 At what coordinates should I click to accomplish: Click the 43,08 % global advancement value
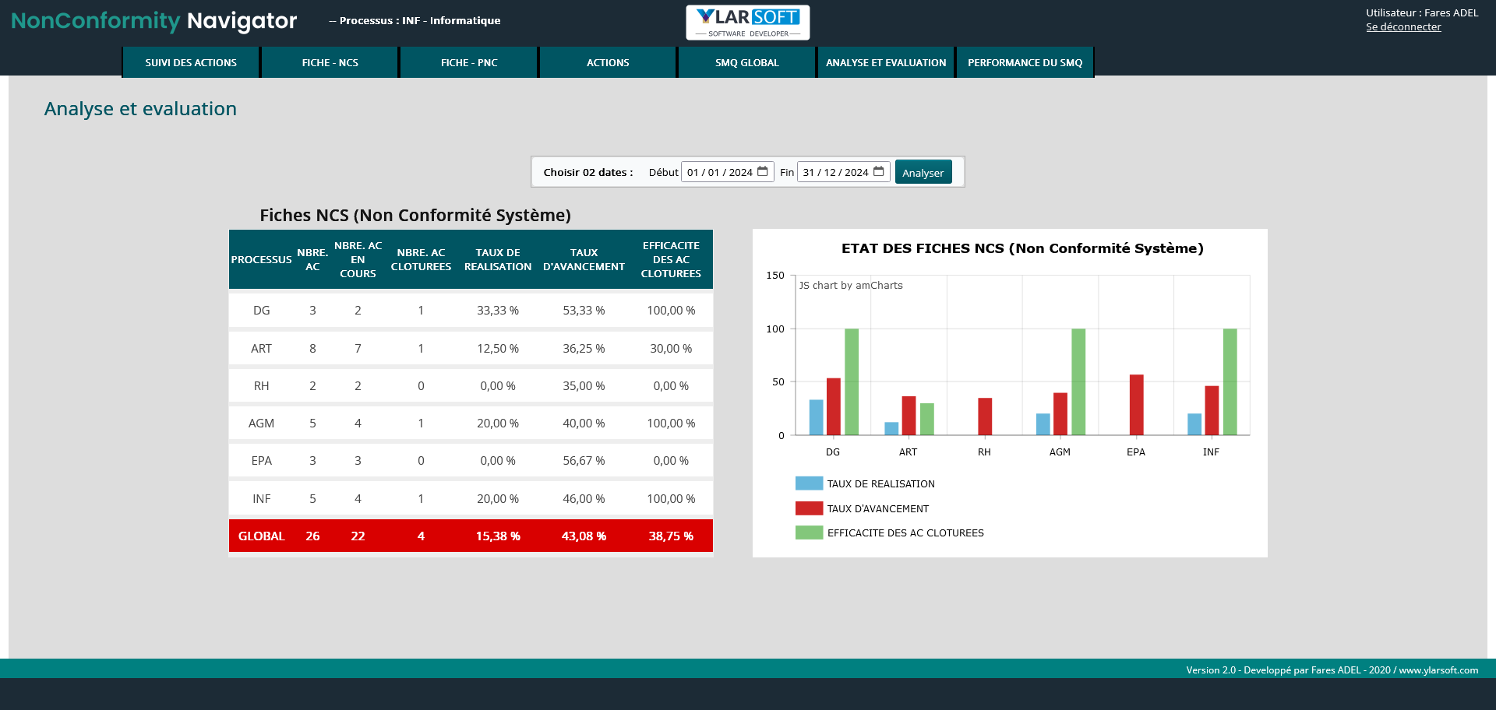[584, 536]
